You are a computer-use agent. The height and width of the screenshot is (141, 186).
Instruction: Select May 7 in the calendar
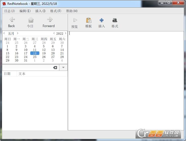[62, 46]
